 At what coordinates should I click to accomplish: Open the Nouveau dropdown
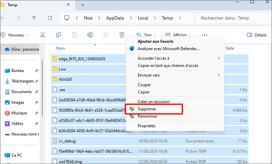coord(16,35)
